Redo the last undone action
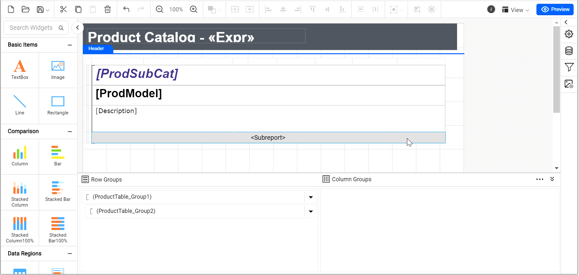Viewport: 579px width, 275px height. pyautogui.click(x=141, y=9)
